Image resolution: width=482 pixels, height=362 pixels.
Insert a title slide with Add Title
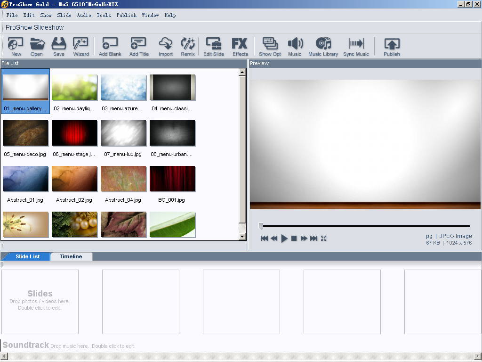(139, 47)
